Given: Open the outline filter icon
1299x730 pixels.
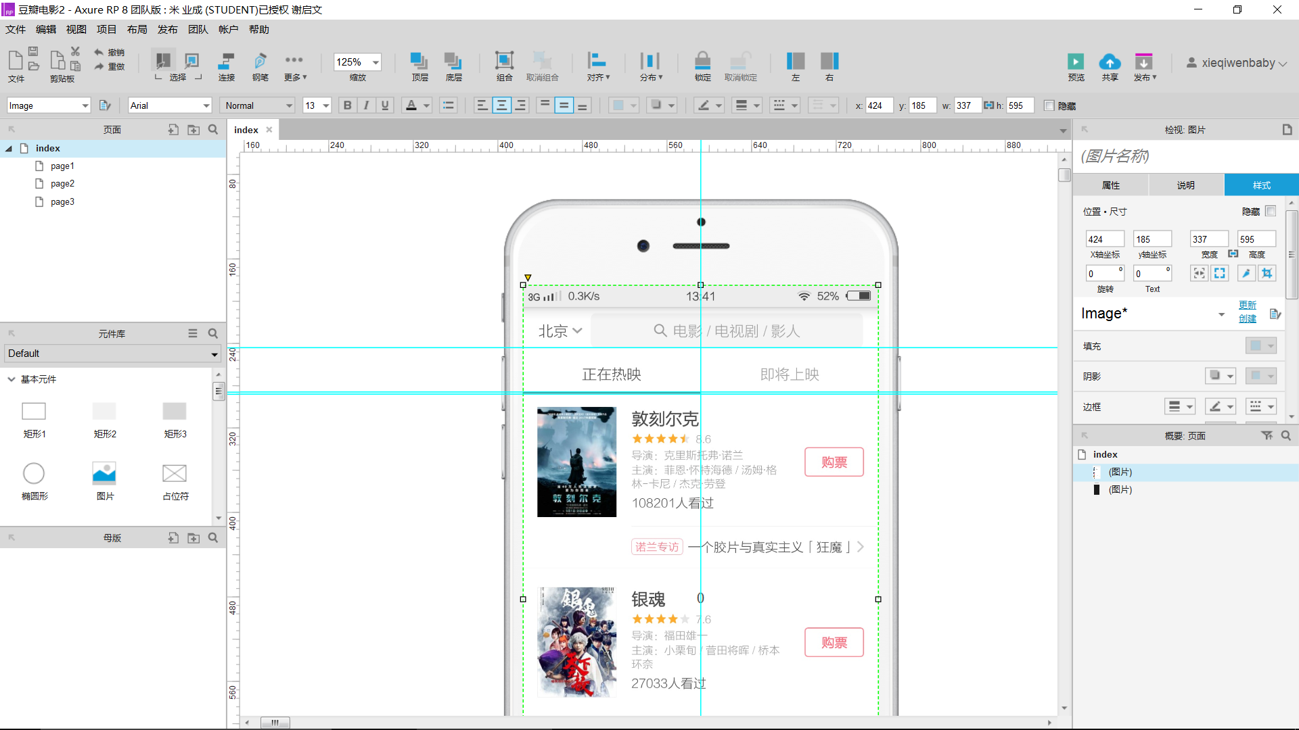Looking at the screenshot, I should 1267,435.
